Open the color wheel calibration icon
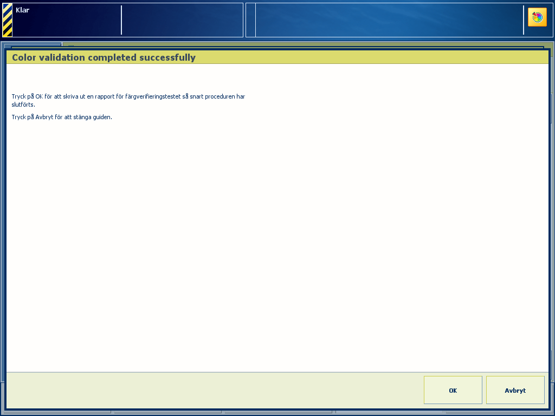This screenshot has height=416, width=555. click(537, 17)
